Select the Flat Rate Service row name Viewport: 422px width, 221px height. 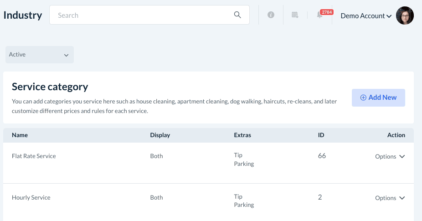(x=34, y=156)
